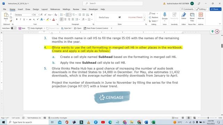Image resolution: width=223 pixels, height=125 pixels.
Task: Toggle Align Left paragraph button
Action: (x=61, y=19)
